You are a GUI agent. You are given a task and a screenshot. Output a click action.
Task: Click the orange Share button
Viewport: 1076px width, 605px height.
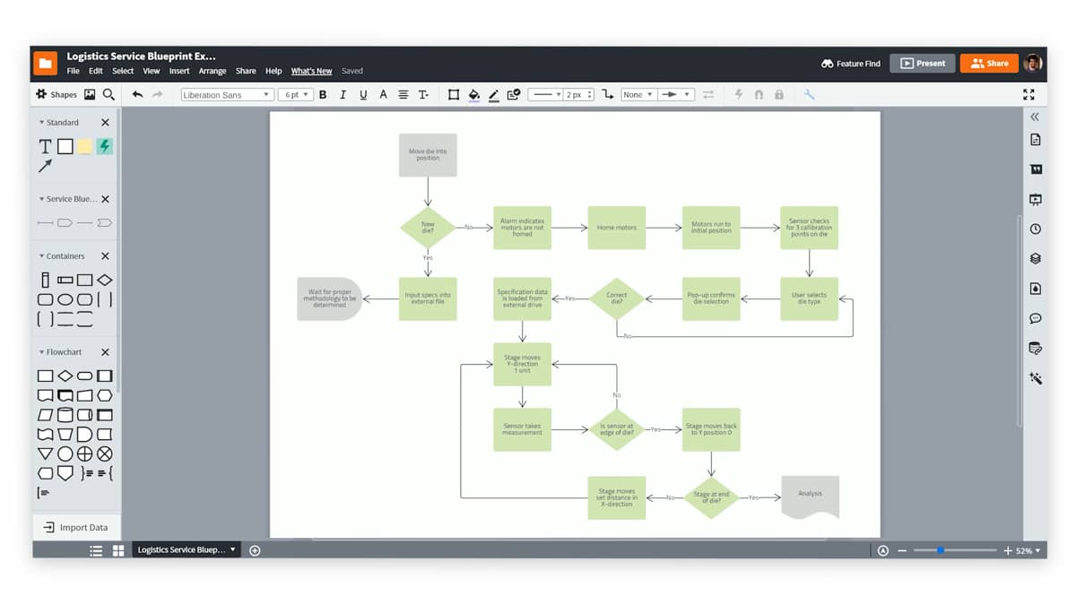click(x=989, y=64)
